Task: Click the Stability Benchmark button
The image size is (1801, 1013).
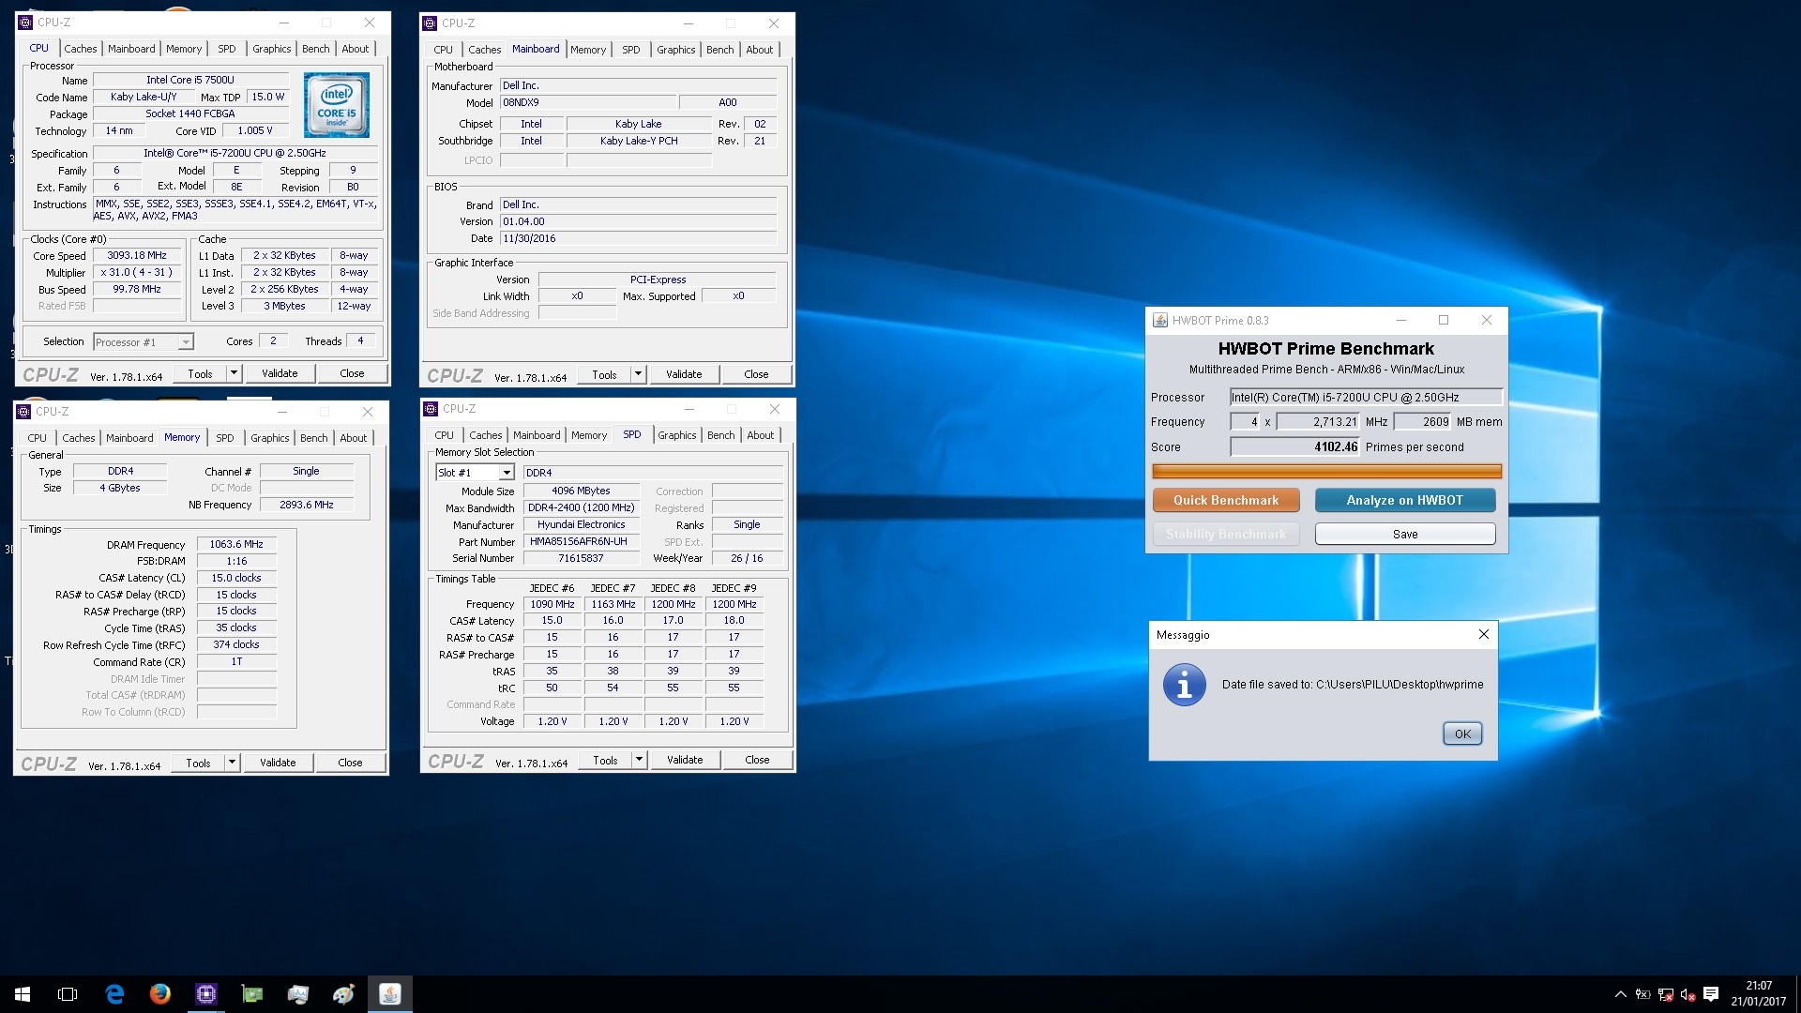Action: point(1226,534)
